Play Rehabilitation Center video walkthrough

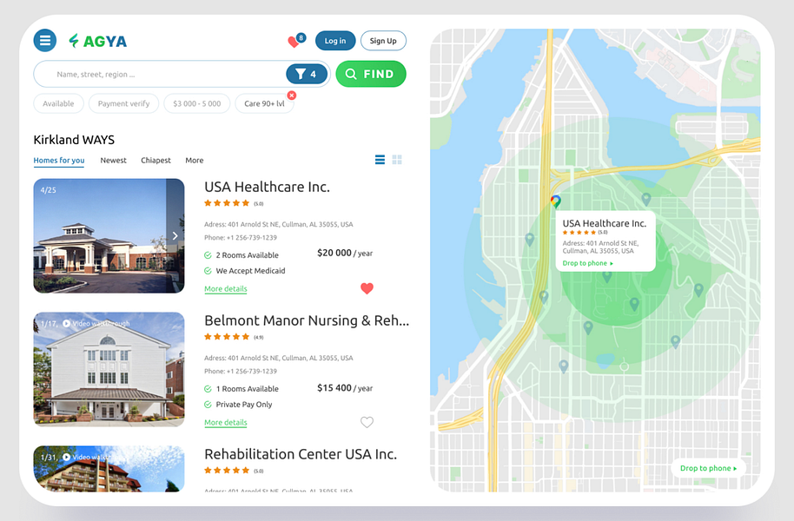tap(96, 458)
